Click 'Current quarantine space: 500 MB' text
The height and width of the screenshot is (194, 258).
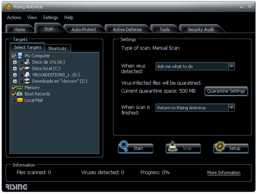pyautogui.click(x=158, y=91)
